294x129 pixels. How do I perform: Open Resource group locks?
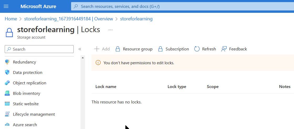(134, 49)
